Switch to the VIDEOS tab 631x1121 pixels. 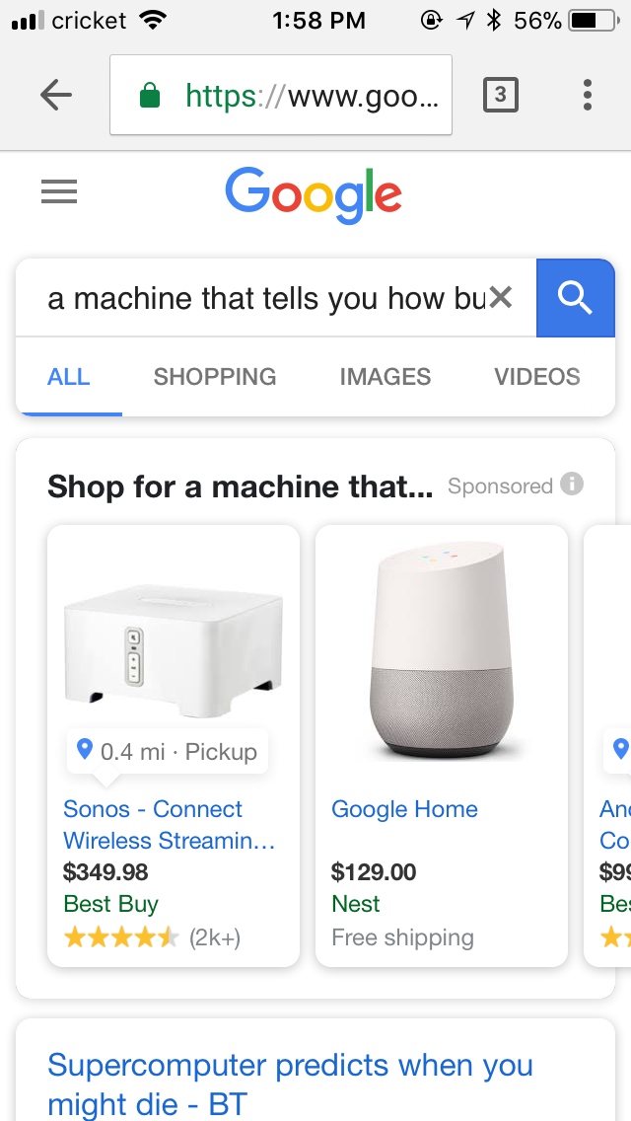pos(537,376)
